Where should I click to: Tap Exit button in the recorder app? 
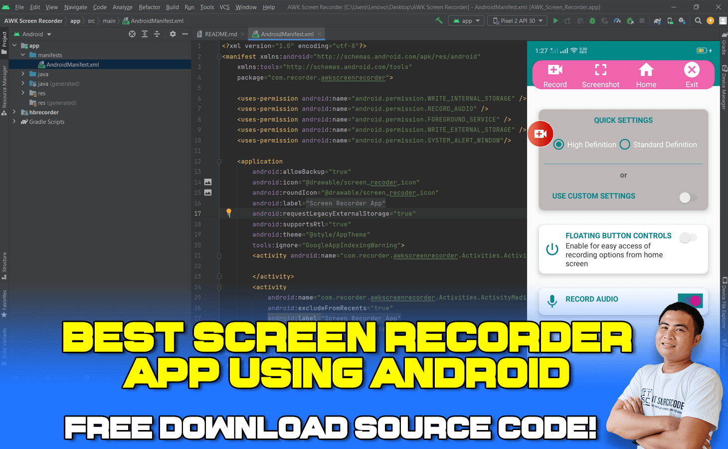pos(692,75)
